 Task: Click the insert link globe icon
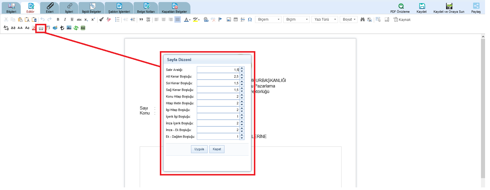206,19
